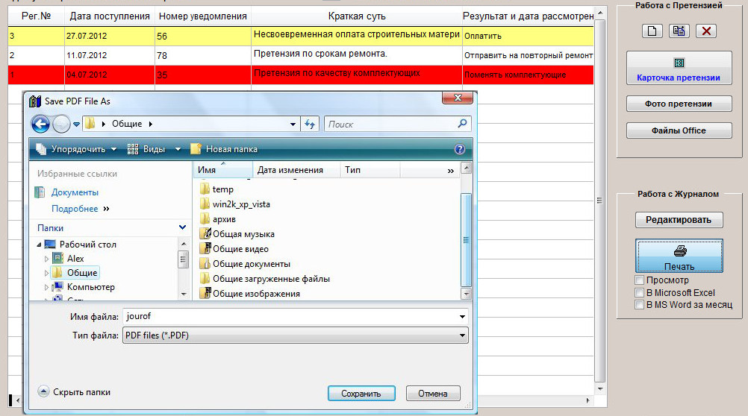This screenshot has height=416, width=748.
Task: Select yellow row Несвоевременная оплата in journal
Action: click(301, 37)
